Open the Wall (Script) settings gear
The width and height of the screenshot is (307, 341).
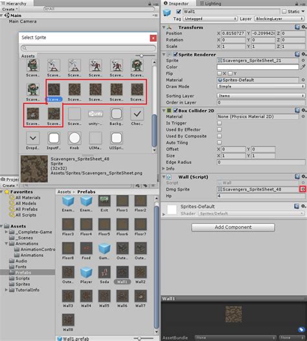304,176
